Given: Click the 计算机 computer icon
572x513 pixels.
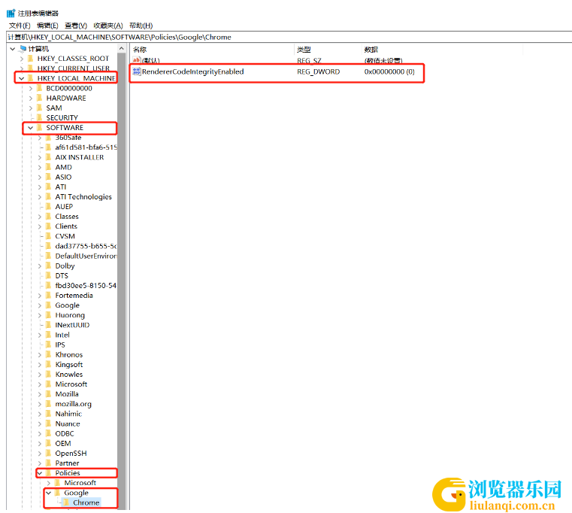Looking at the screenshot, I should click(23, 49).
